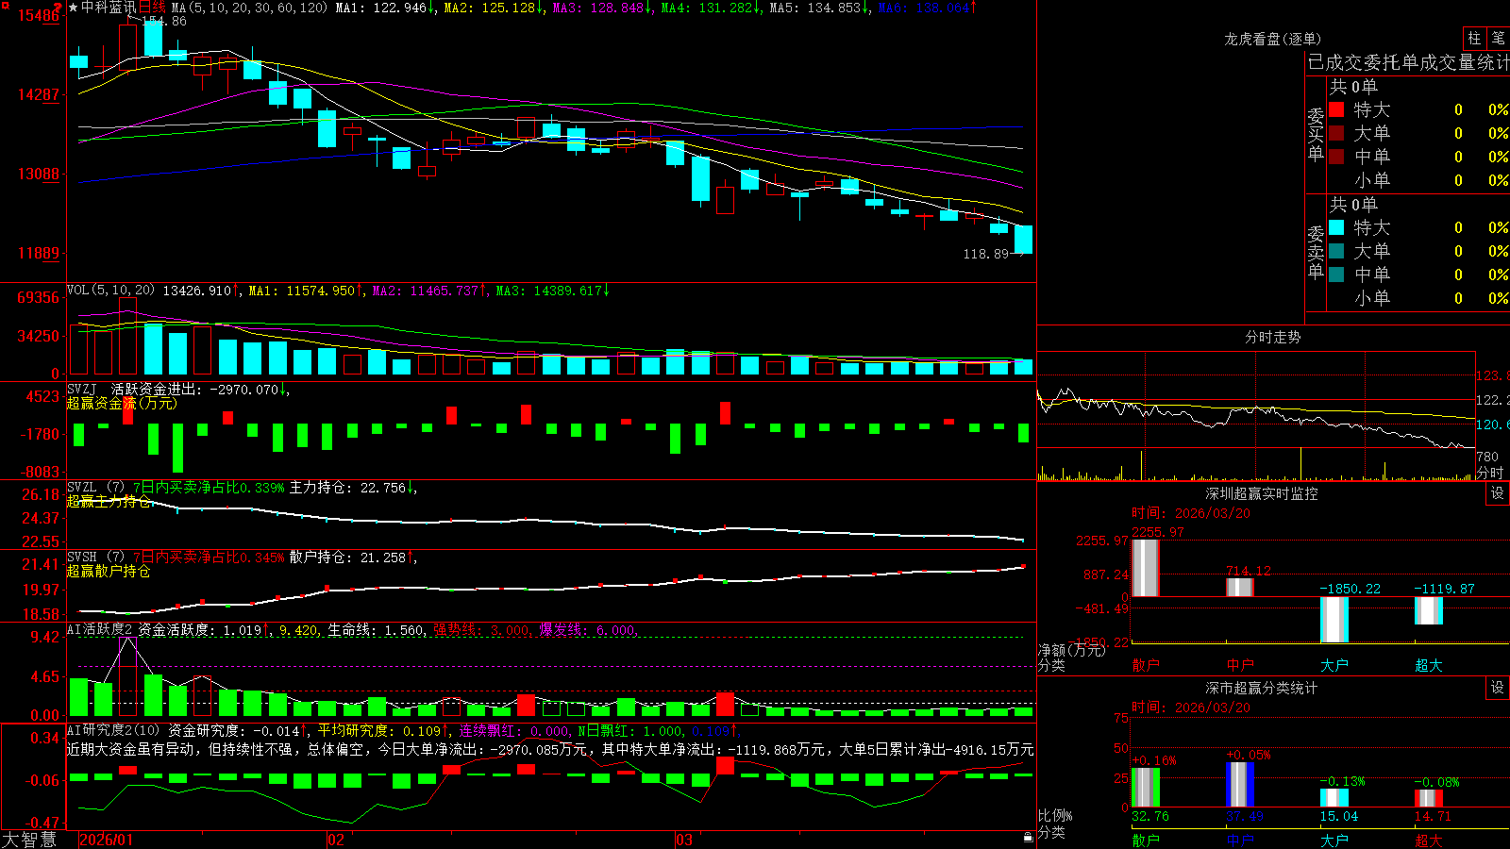Screen dimensions: 1510x849
Task: Click the 超大 -1119.87 bar in 实时监控
Action: (x=1428, y=610)
